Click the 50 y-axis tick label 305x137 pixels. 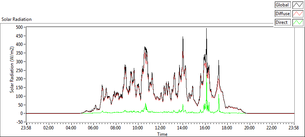pyautogui.click(x=21, y=105)
